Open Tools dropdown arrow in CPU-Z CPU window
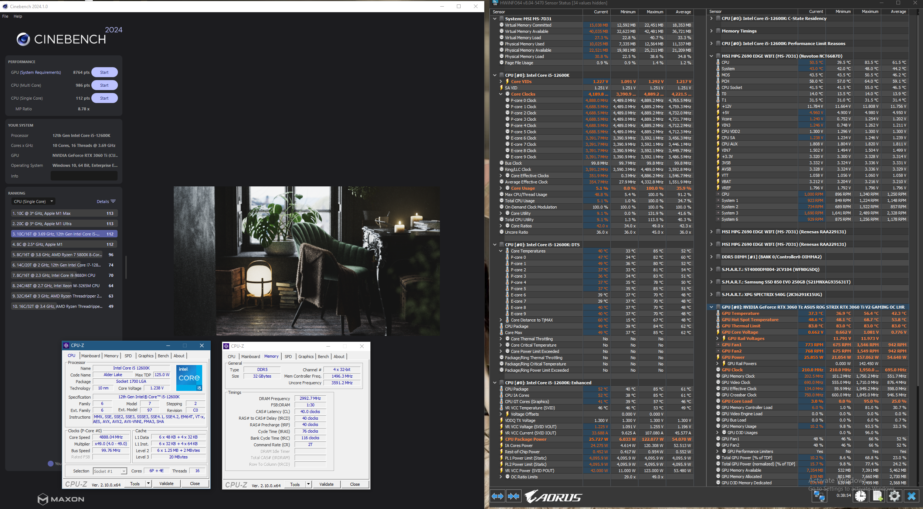The width and height of the screenshot is (923, 509). click(148, 484)
